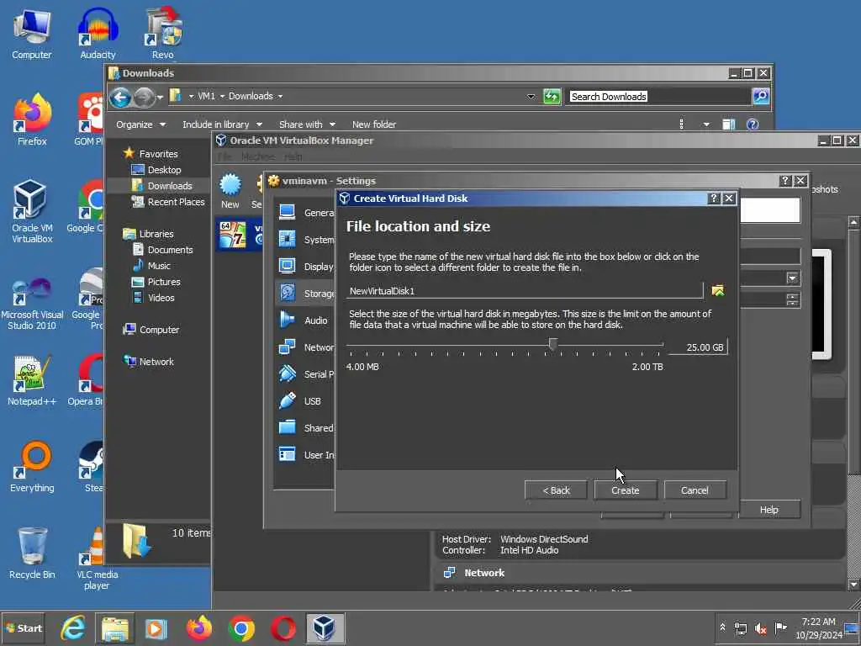Select the System settings category icon

288,239
